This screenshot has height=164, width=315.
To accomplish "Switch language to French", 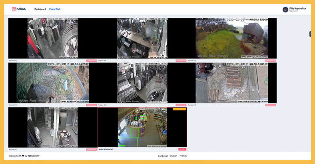I will pyautogui.click(x=183, y=156).
